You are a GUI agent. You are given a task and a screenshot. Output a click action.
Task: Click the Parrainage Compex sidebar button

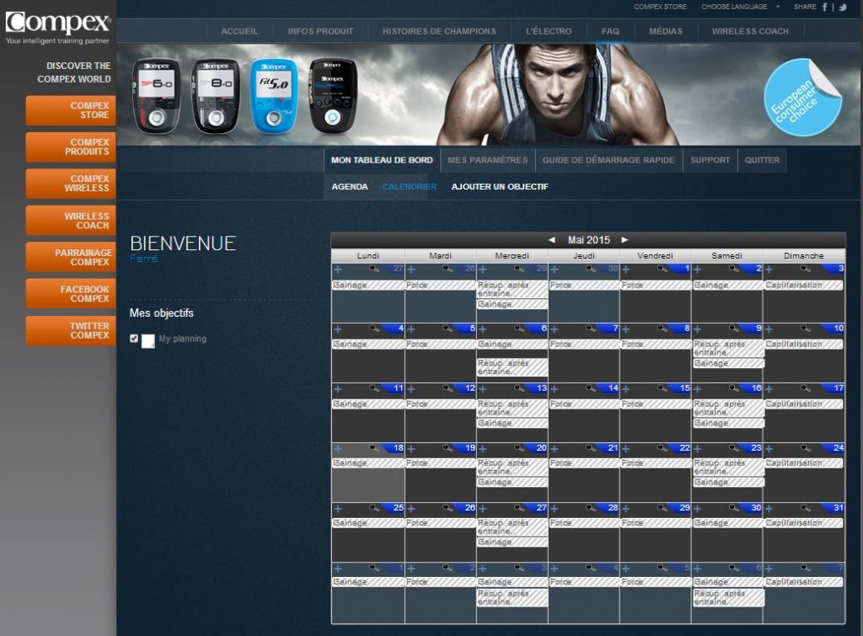point(71,257)
